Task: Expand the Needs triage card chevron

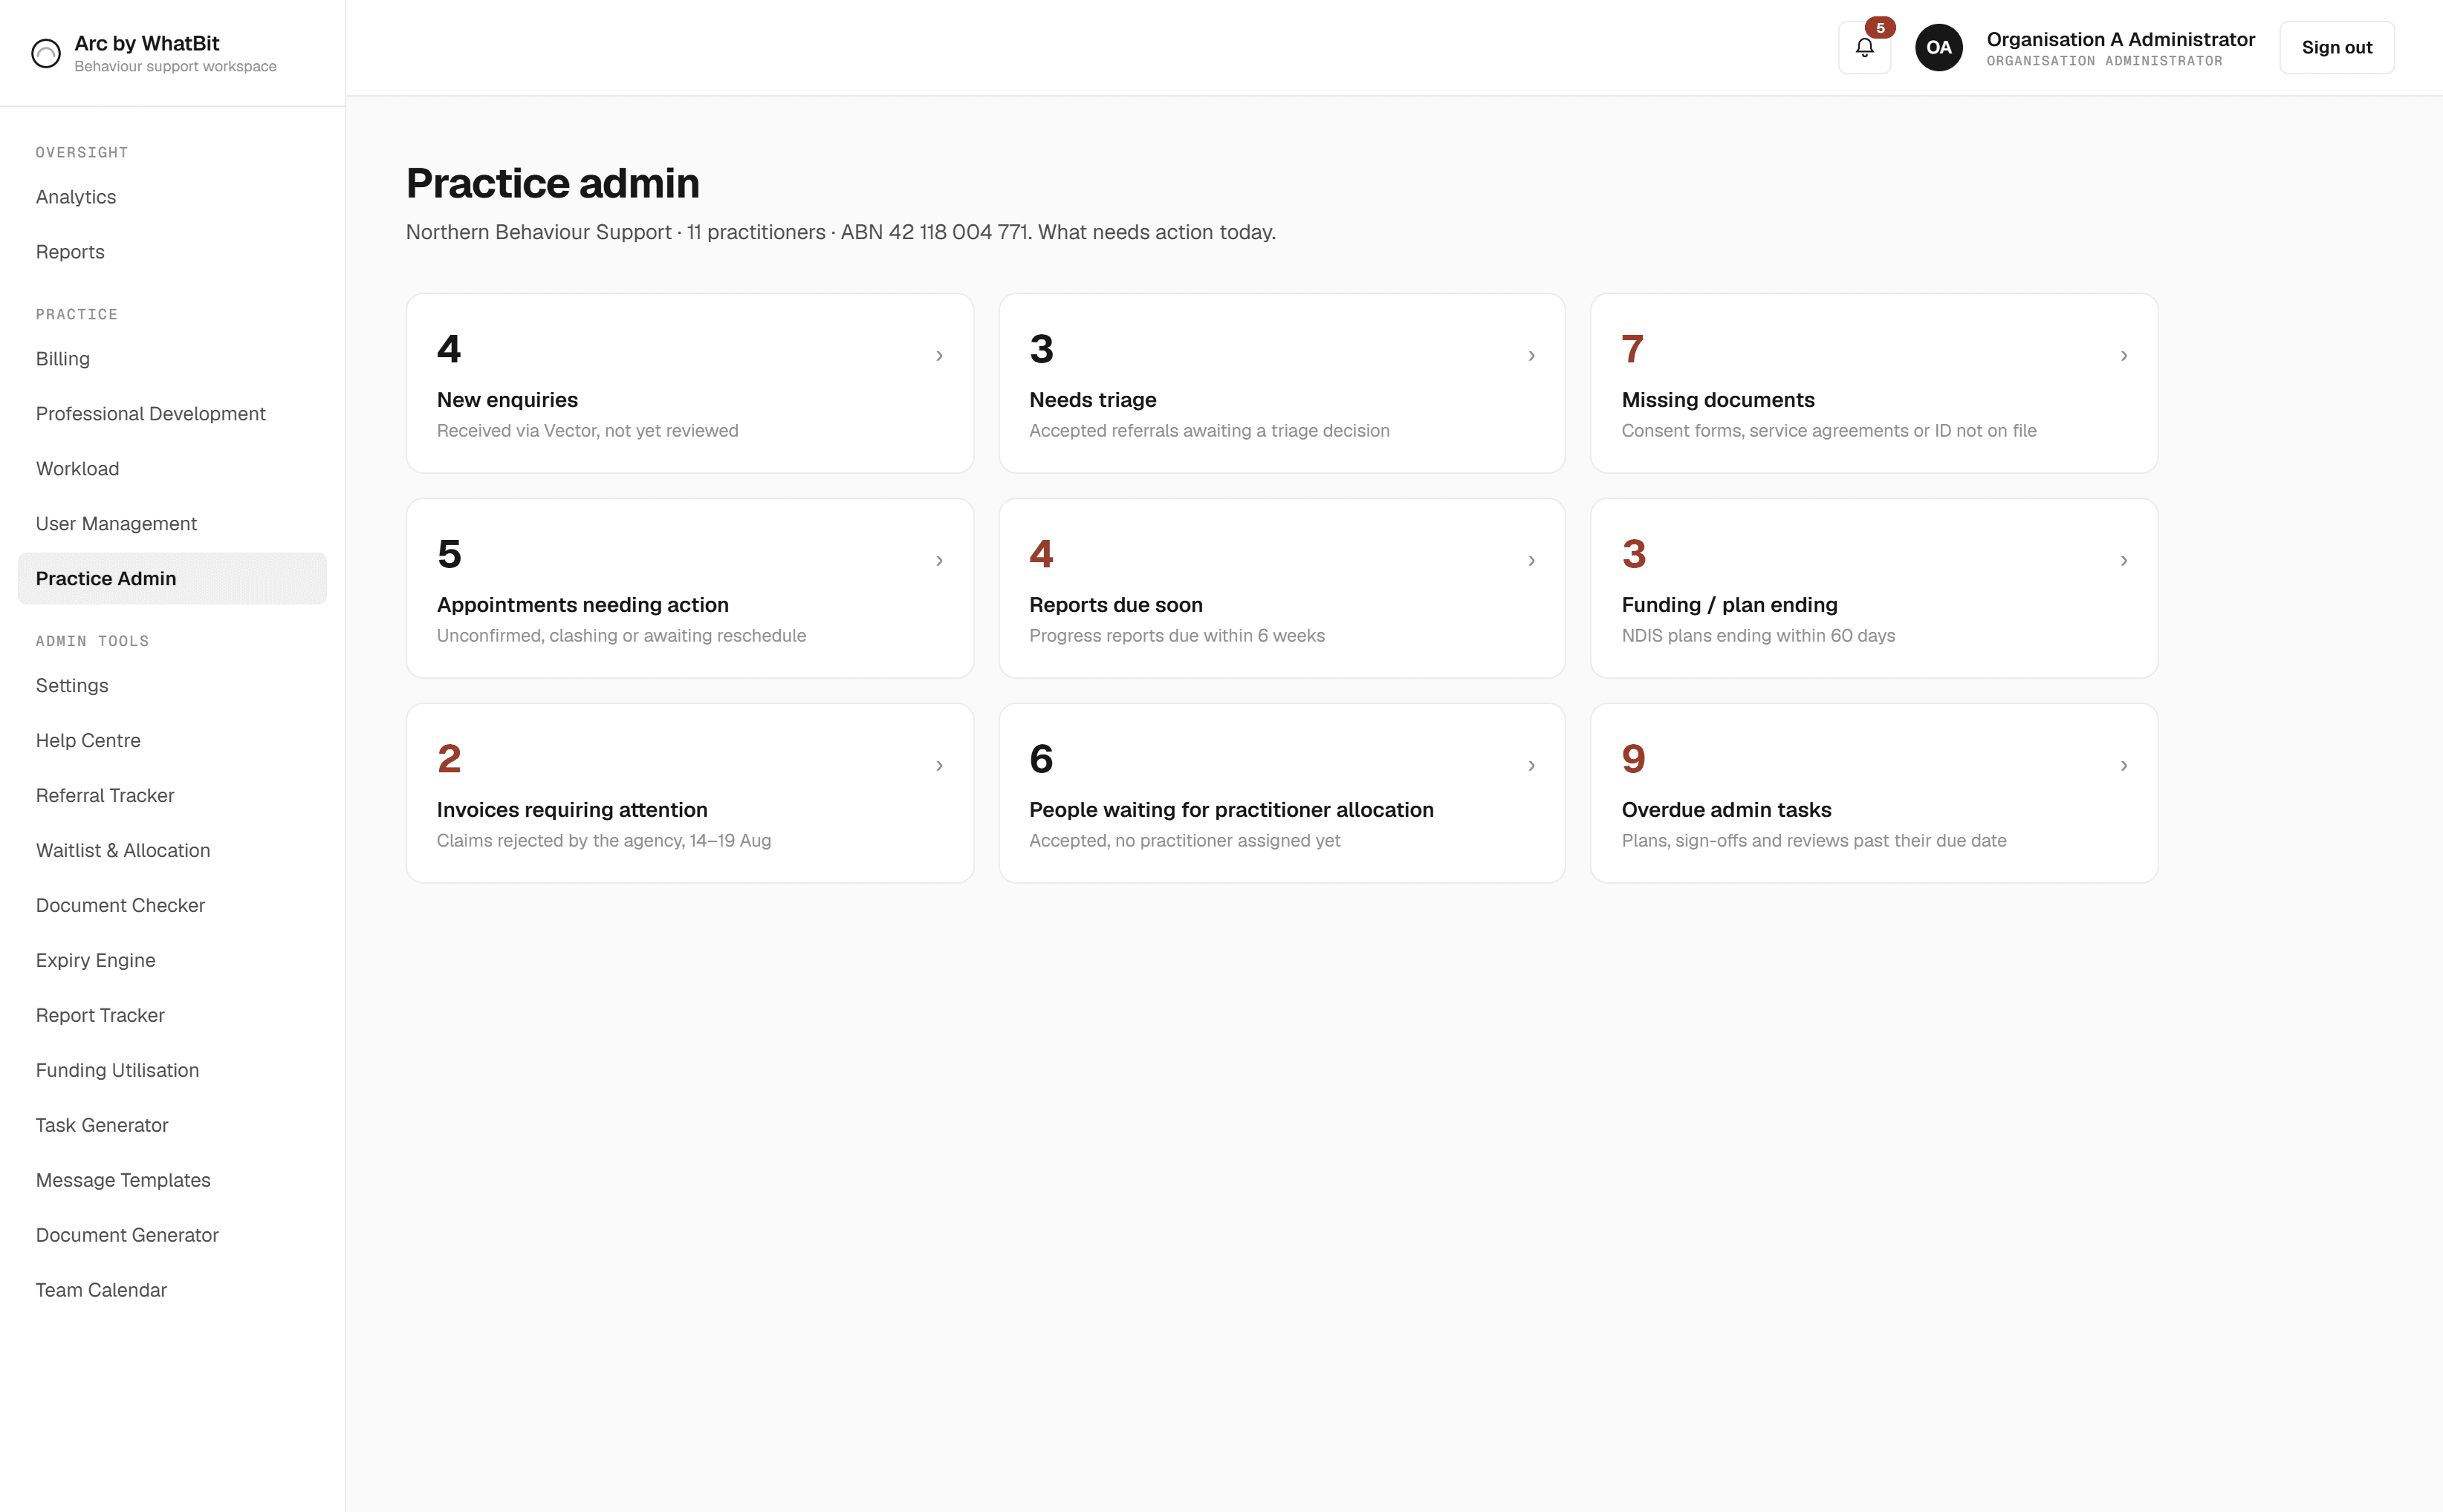Action: coord(1531,356)
